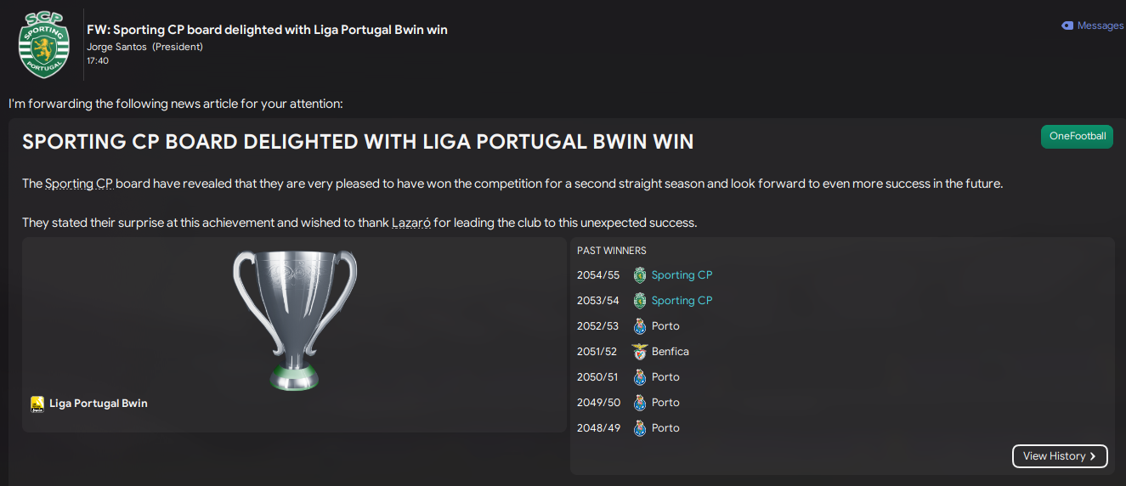The height and width of the screenshot is (486, 1126).
Task: Open Benfica from past winners list
Action: [x=671, y=352]
